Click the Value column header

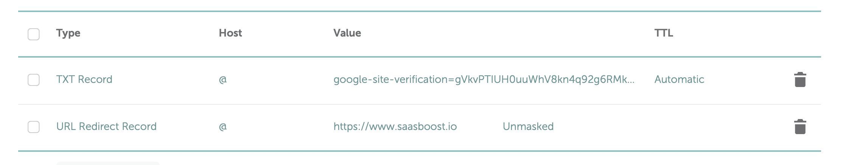[347, 33]
